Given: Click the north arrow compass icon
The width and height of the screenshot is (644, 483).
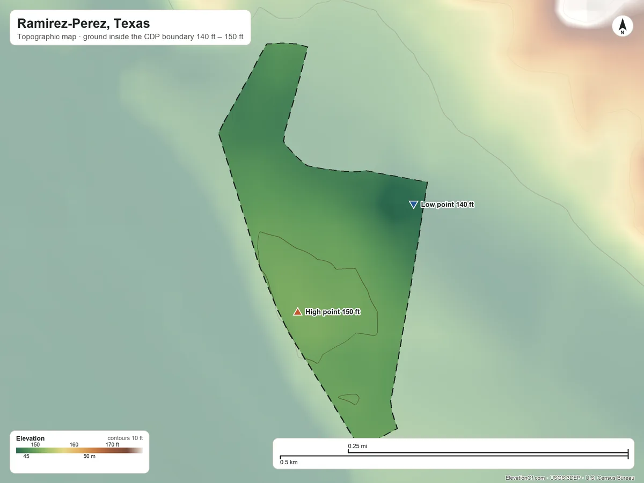Looking at the screenshot, I should tap(623, 26).
